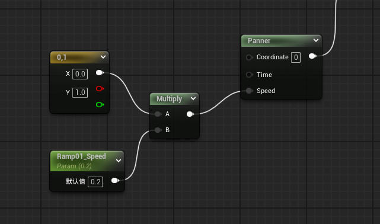The image size is (380, 224).
Task: Click the Time label on Panner
Action: [264, 75]
